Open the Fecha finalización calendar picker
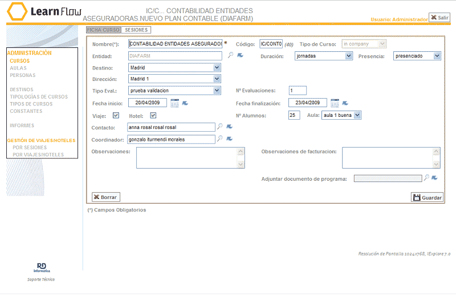 (x=335, y=103)
